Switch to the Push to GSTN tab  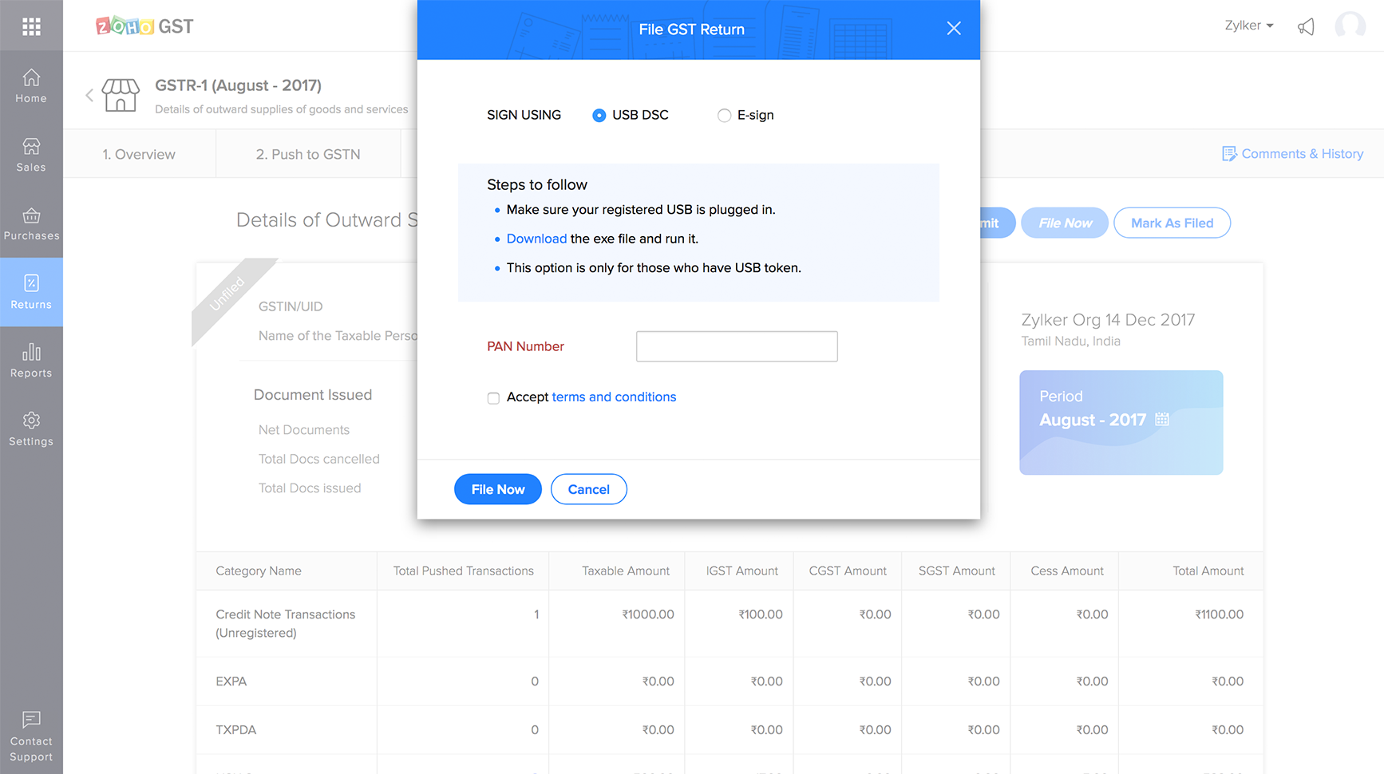(x=308, y=153)
